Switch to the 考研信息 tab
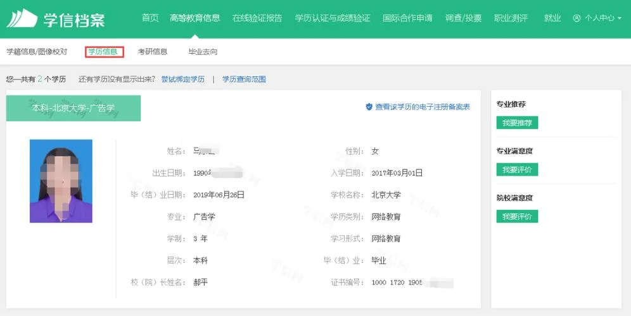This screenshot has height=316, width=631. point(153,52)
